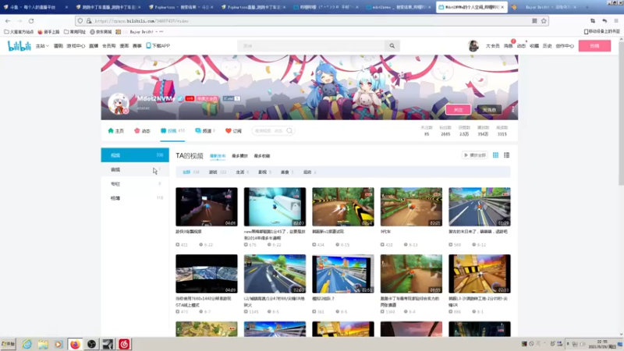Open 大会员 in the header
Viewport: 624px width, 351px height.
[x=493, y=46]
